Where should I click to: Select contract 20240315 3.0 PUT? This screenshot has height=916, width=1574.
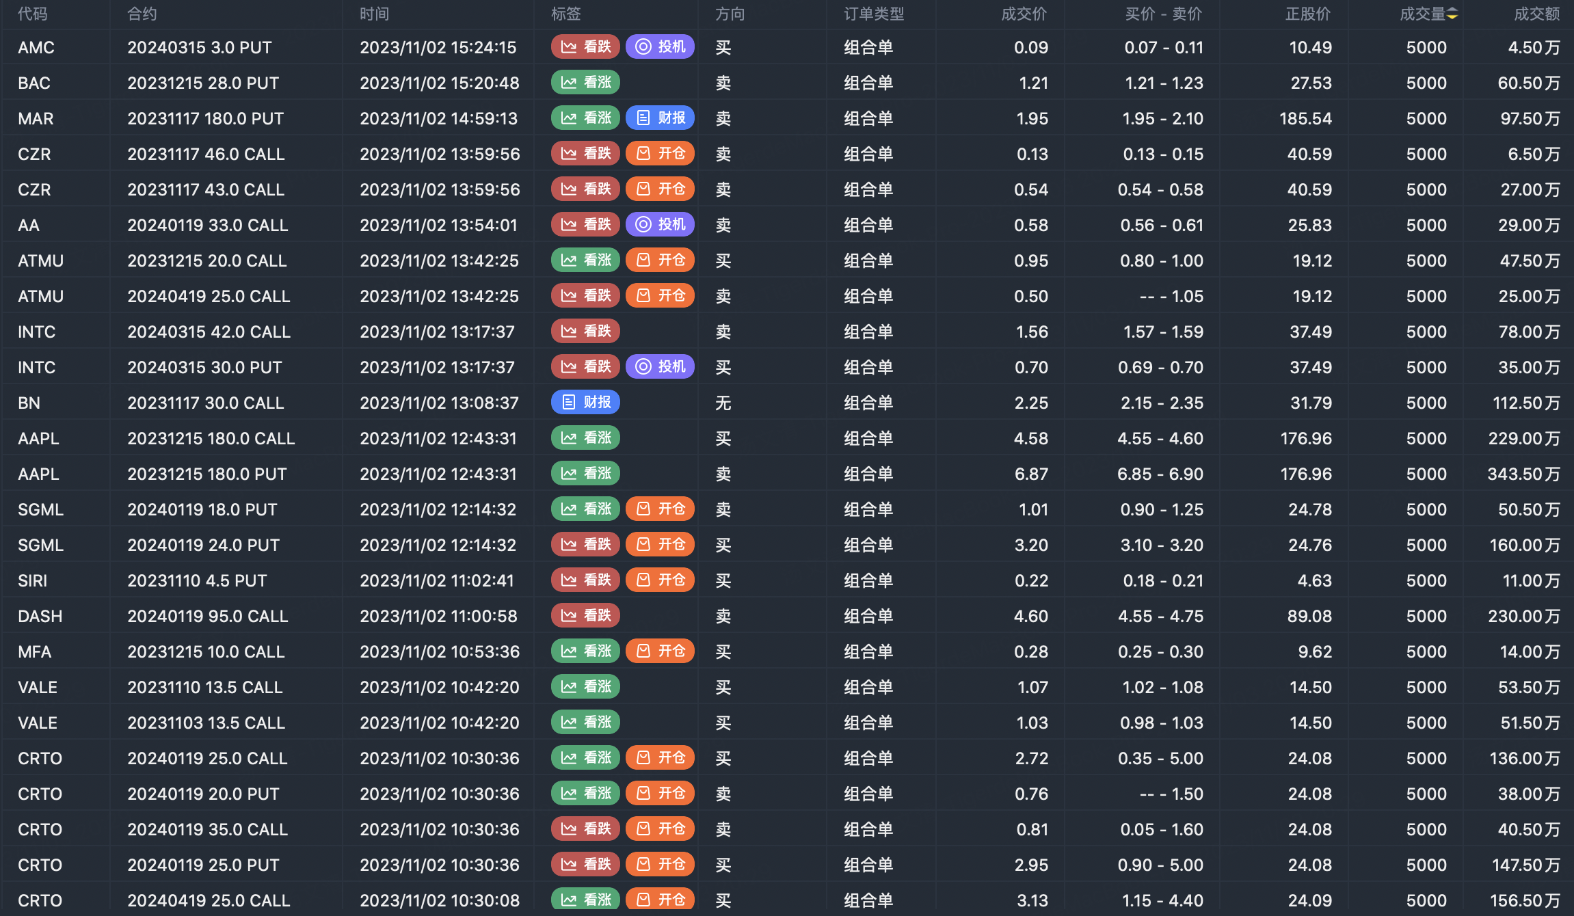tap(200, 47)
